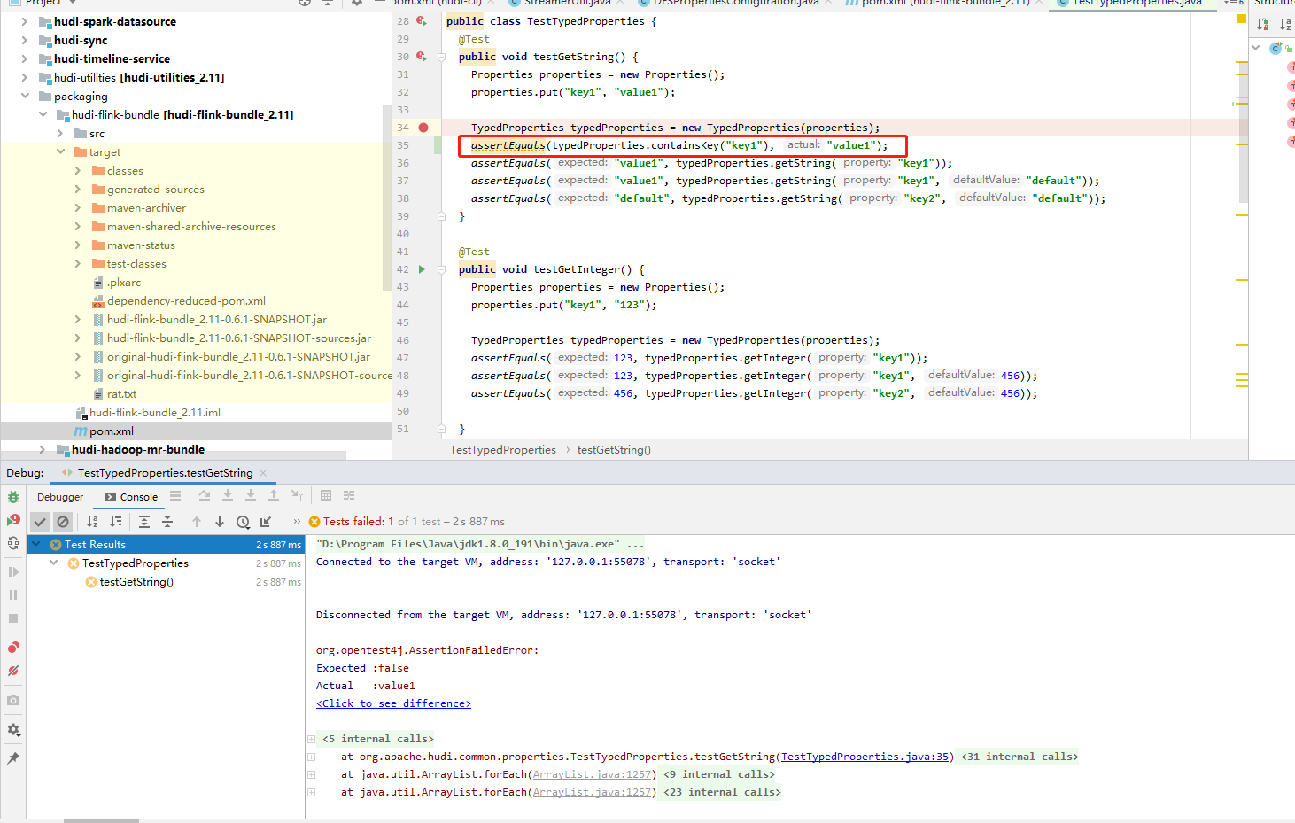This screenshot has height=823, width=1295.
Task: Open the debug settings gear icon
Action: click(13, 730)
